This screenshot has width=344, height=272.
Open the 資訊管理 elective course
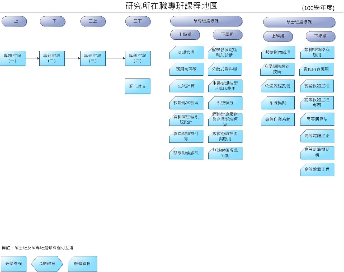pos(186,52)
